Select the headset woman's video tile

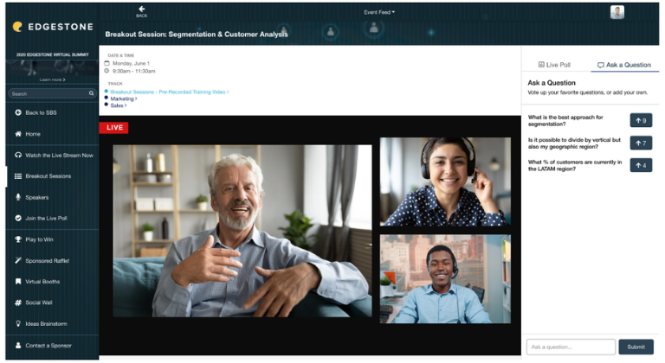(445, 181)
